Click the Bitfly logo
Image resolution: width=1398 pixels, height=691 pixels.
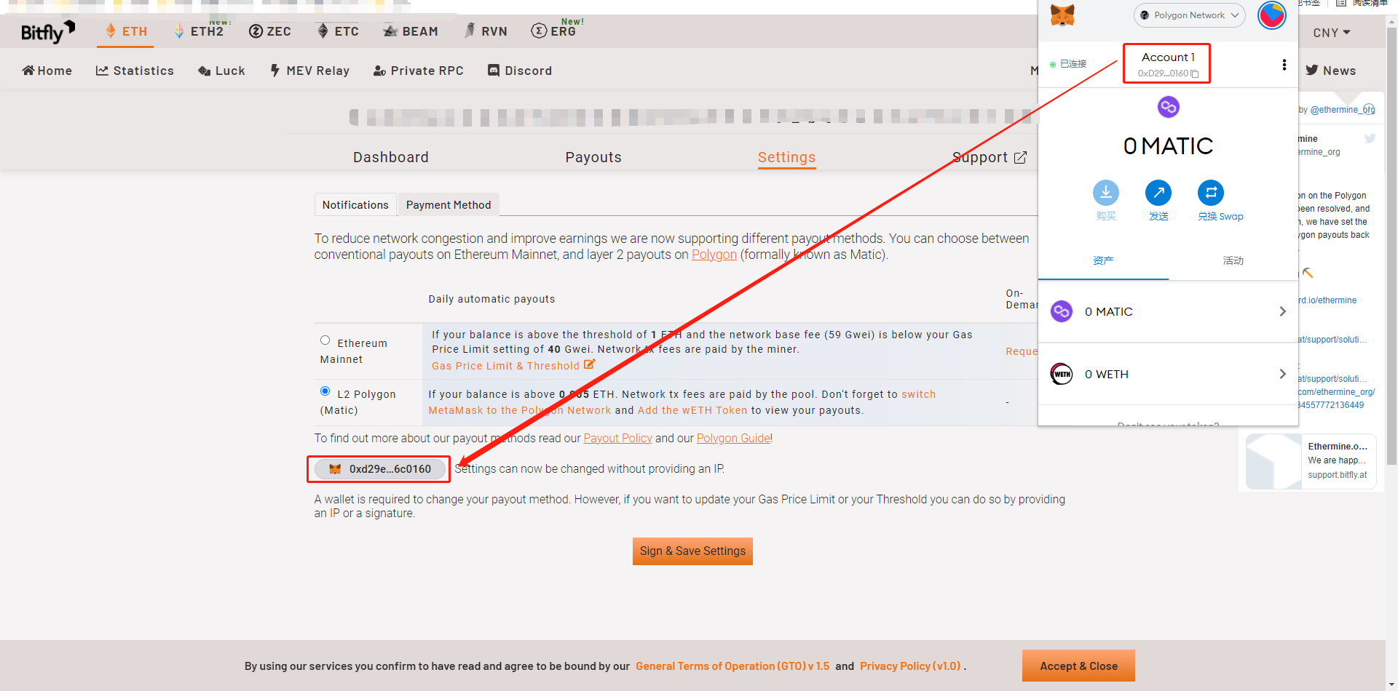pos(48,31)
